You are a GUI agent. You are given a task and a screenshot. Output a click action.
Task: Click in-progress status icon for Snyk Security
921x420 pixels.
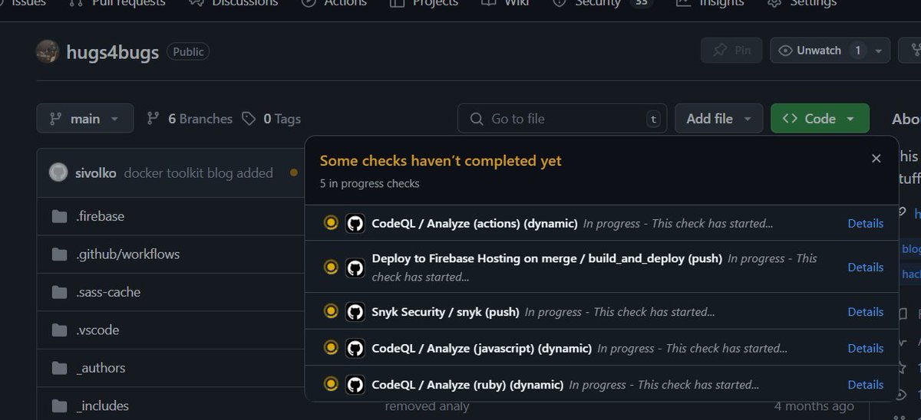pyautogui.click(x=331, y=311)
